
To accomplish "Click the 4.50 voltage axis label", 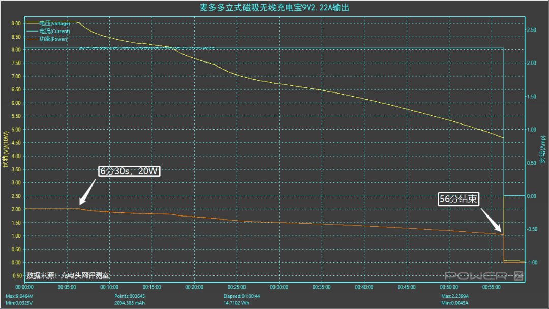I will [x=16, y=143].
